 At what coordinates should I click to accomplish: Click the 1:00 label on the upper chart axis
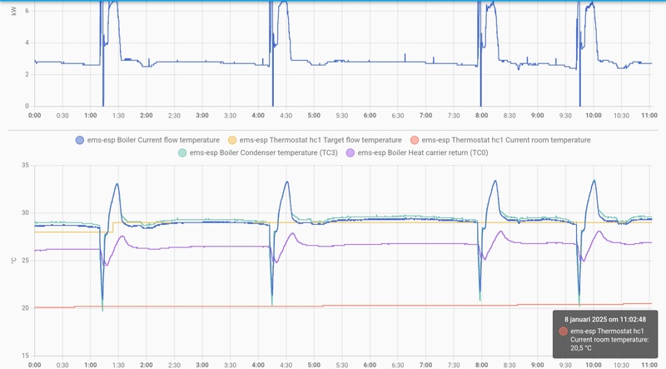(91, 116)
